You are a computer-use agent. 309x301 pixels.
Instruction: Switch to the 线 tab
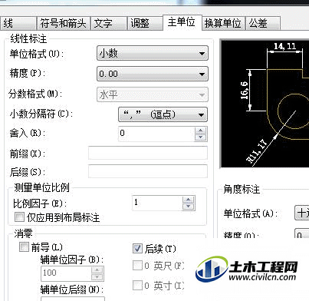pyautogui.click(x=18, y=24)
